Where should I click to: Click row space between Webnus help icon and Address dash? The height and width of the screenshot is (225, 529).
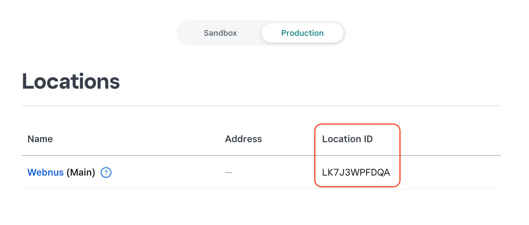tap(168, 173)
